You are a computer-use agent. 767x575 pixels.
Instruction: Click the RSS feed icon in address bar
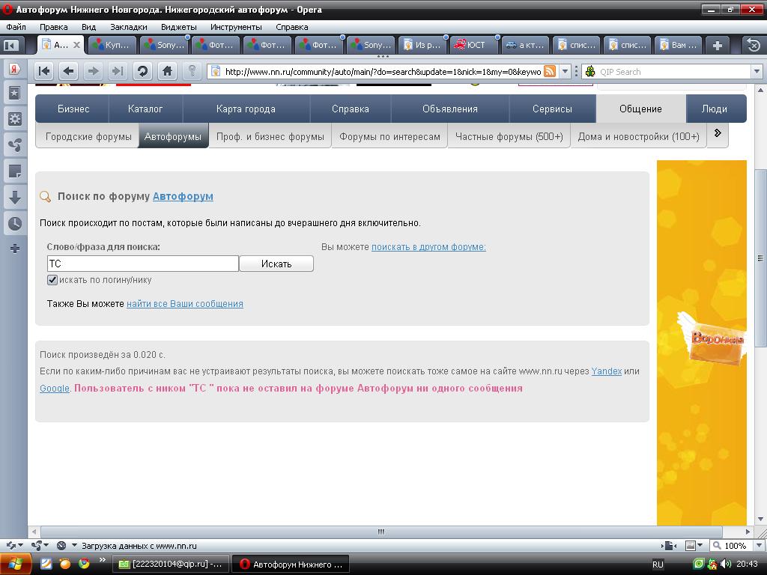click(550, 72)
